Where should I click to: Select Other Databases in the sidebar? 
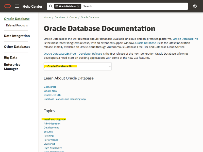17,47
